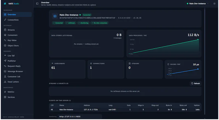
Task: Click the Uptime column header
Action: (197, 105)
